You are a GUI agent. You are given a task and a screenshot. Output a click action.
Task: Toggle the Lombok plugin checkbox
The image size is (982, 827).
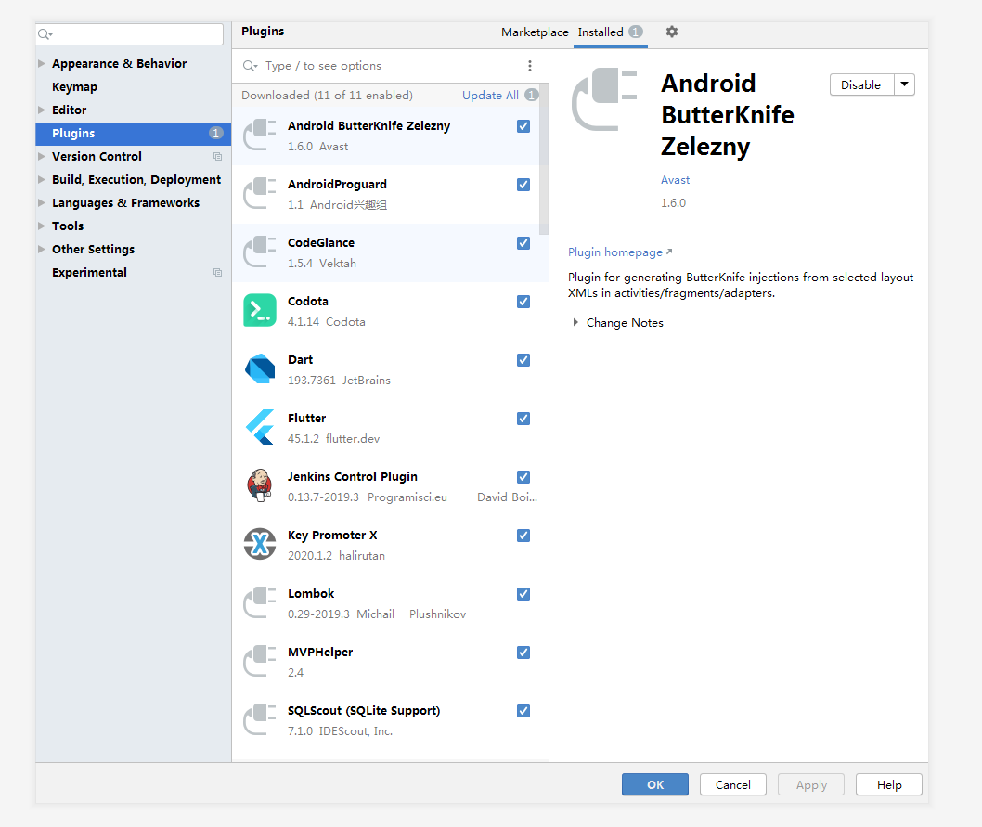coord(523,594)
